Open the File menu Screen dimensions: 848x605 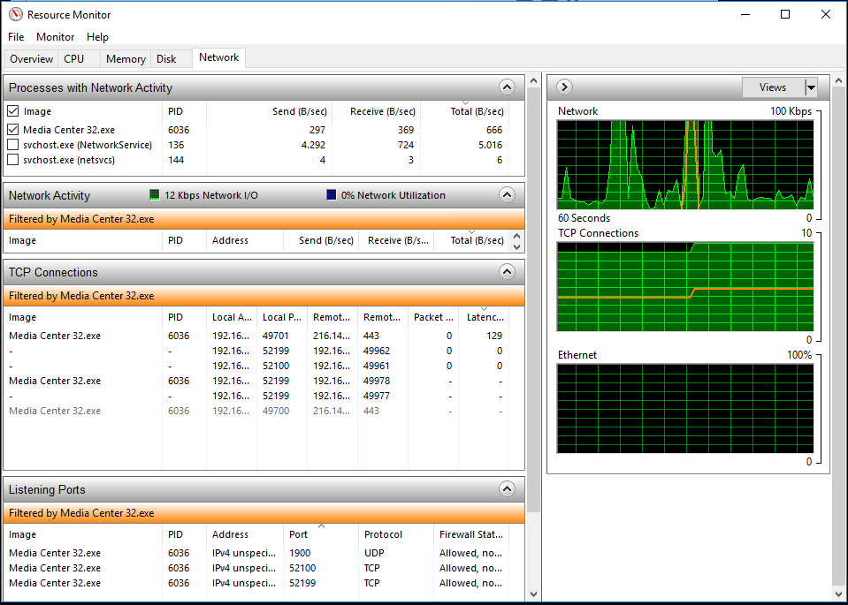click(x=16, y=37)
